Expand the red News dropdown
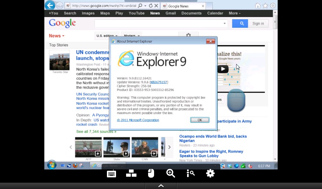 [57, 36]
